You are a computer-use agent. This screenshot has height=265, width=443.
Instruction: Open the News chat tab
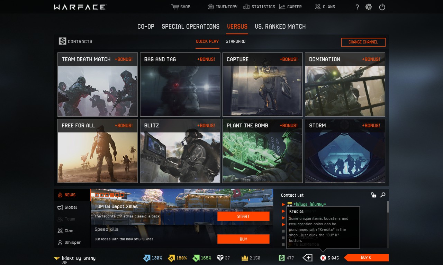pos(72,195)
